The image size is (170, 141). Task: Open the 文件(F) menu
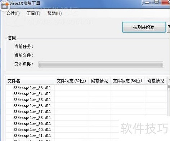coord(13,13)
